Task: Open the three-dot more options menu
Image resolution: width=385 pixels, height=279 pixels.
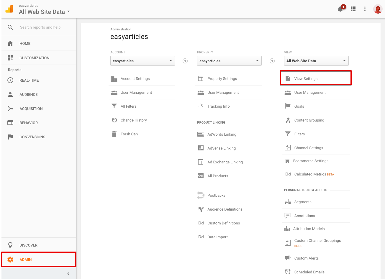Action: tap(365, 9)
